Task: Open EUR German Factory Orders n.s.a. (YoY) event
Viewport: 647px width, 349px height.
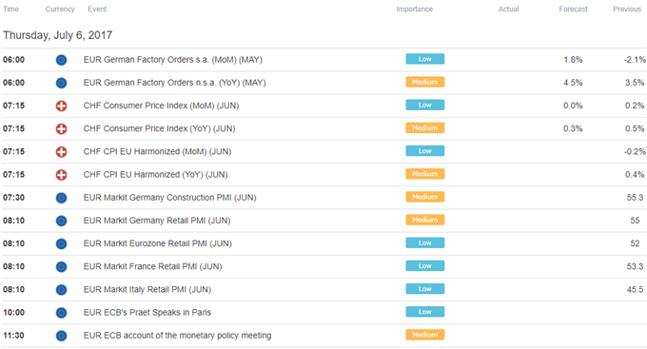Action: coord(174,83)
